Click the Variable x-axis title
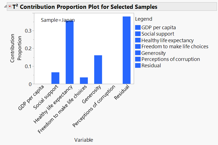The image size is (218, 145). tap(84, 140)
